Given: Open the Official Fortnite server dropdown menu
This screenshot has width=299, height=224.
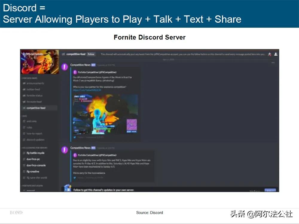Looking at the screenshot, I should pyautogui.click(x=55, y=54).
